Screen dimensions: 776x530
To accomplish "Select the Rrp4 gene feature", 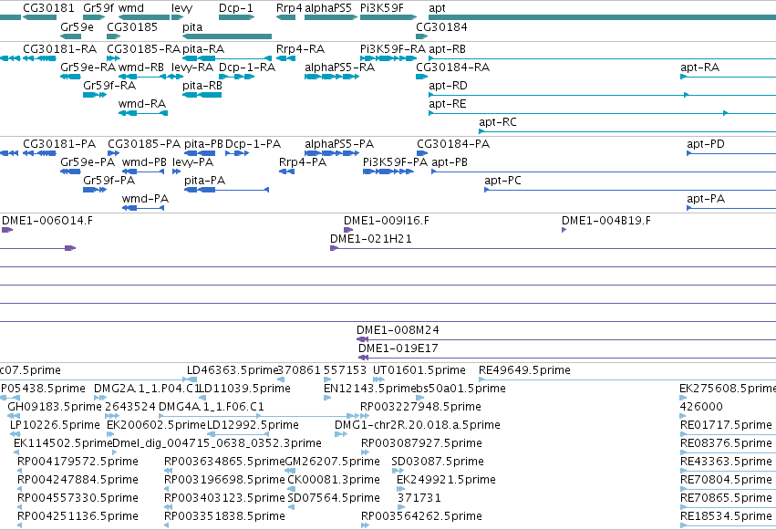I will point(285,17).
